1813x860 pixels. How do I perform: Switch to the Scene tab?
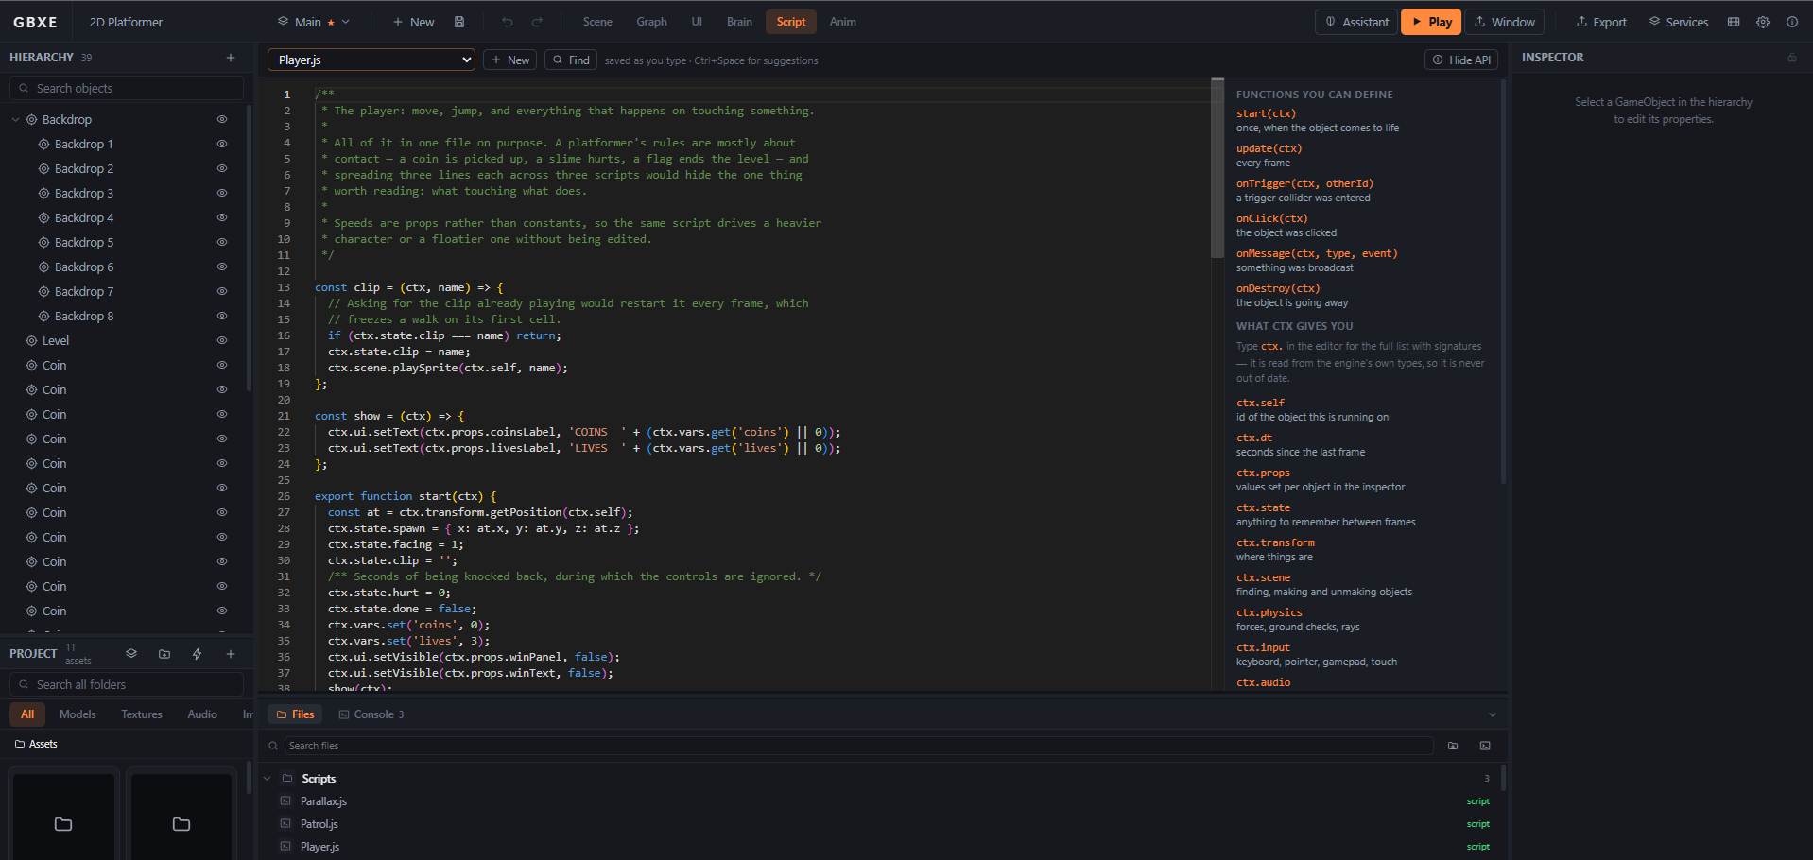597,22
